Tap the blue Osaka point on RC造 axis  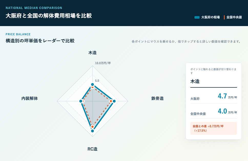[92, 131]
